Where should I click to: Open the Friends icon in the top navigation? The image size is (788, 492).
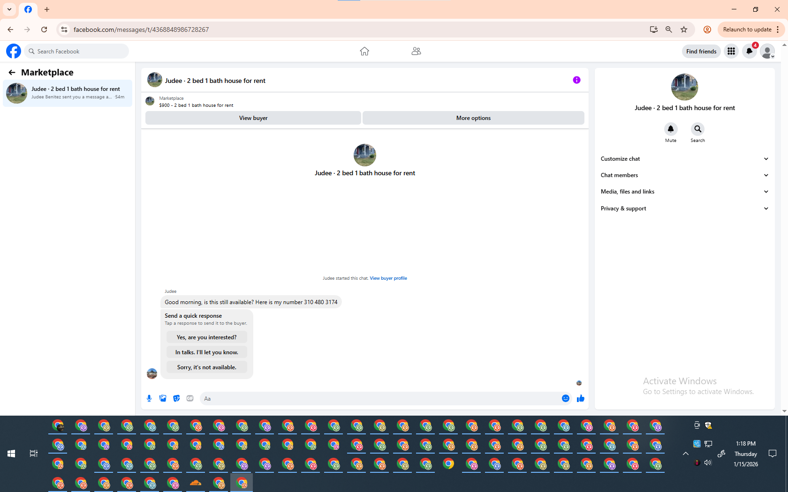416,51
